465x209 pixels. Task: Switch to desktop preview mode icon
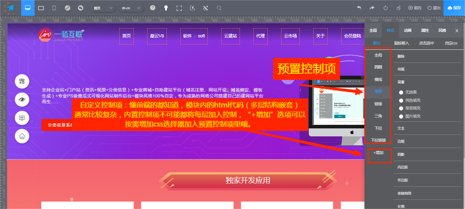tap(28, 8)
